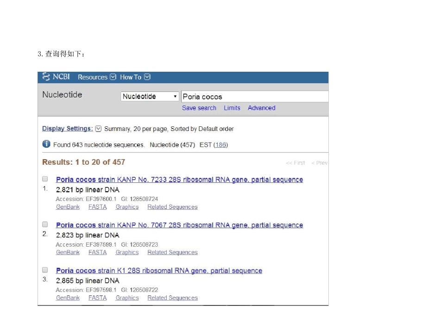Open the KANP No. 7067 28S sequence title
The image size is (440, 311).
pos(179,225)
